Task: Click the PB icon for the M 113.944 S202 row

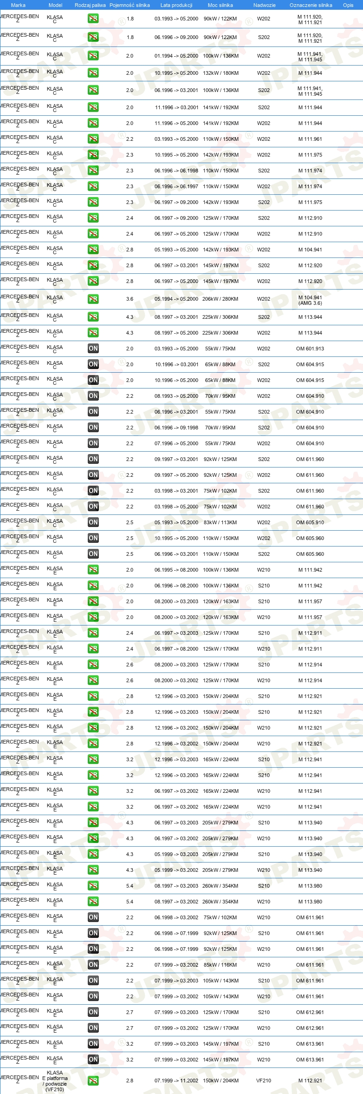Action: [93, 317]
